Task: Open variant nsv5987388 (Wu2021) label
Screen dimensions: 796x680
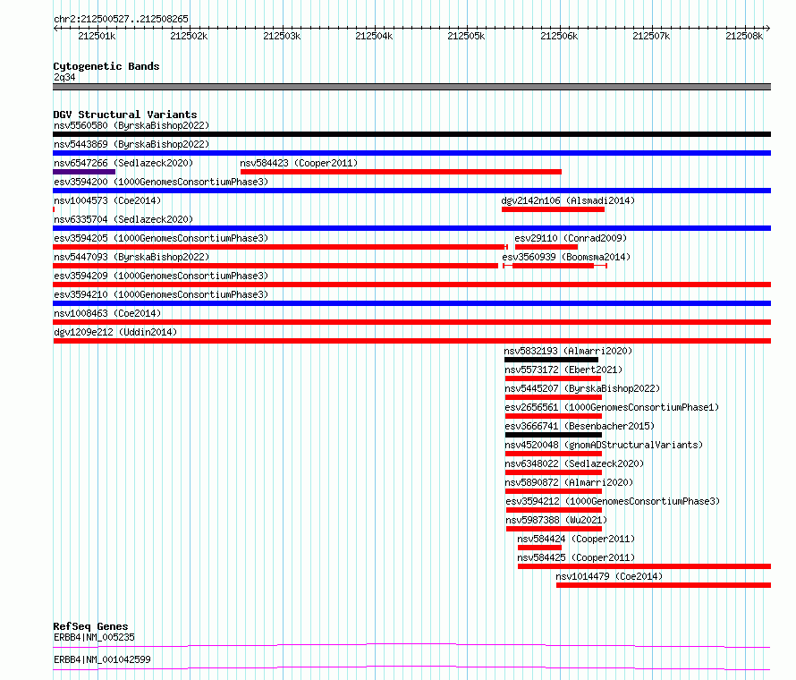Action: 556,520
